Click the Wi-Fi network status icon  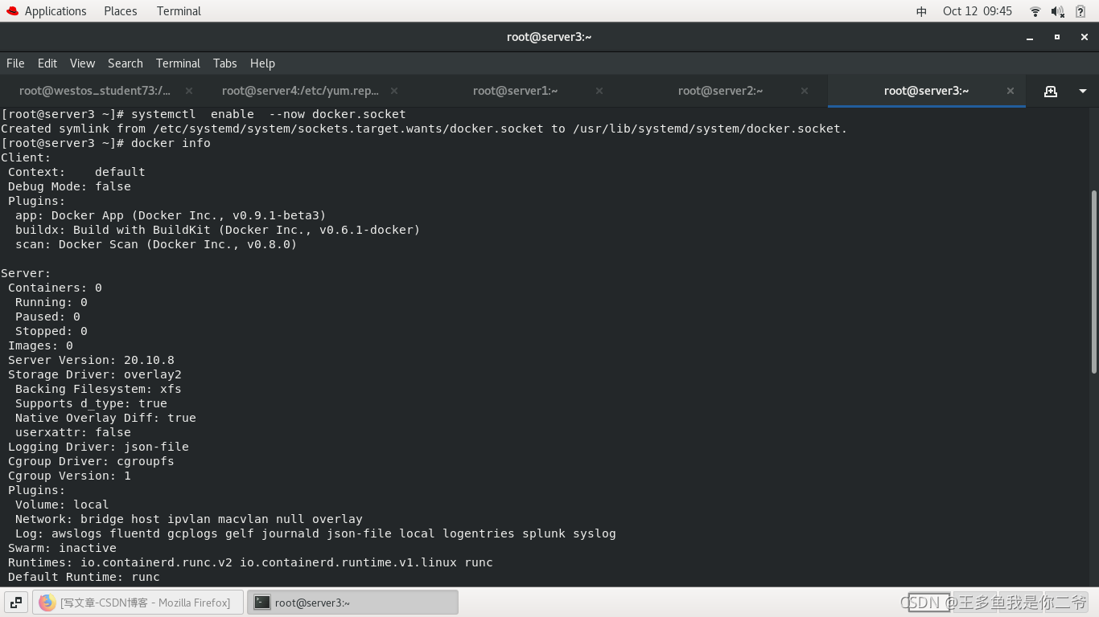[x=1035, y=11]
